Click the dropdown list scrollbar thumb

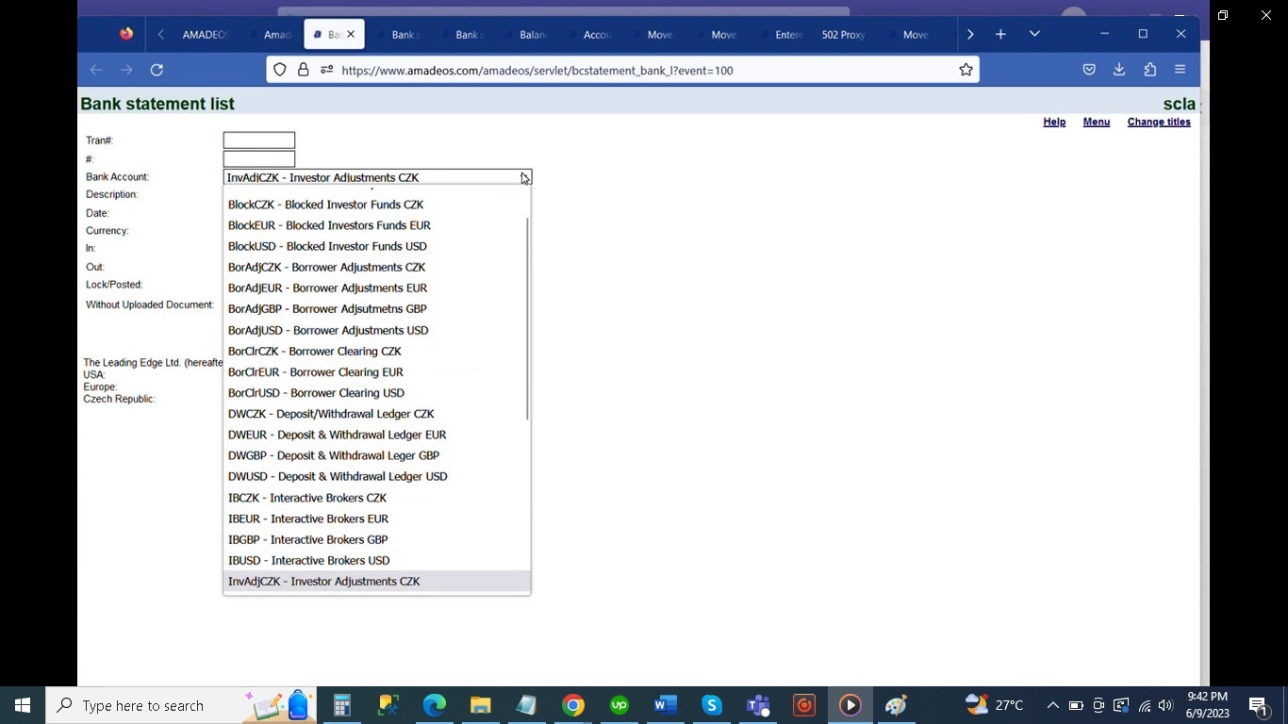(x=528, y=319)
